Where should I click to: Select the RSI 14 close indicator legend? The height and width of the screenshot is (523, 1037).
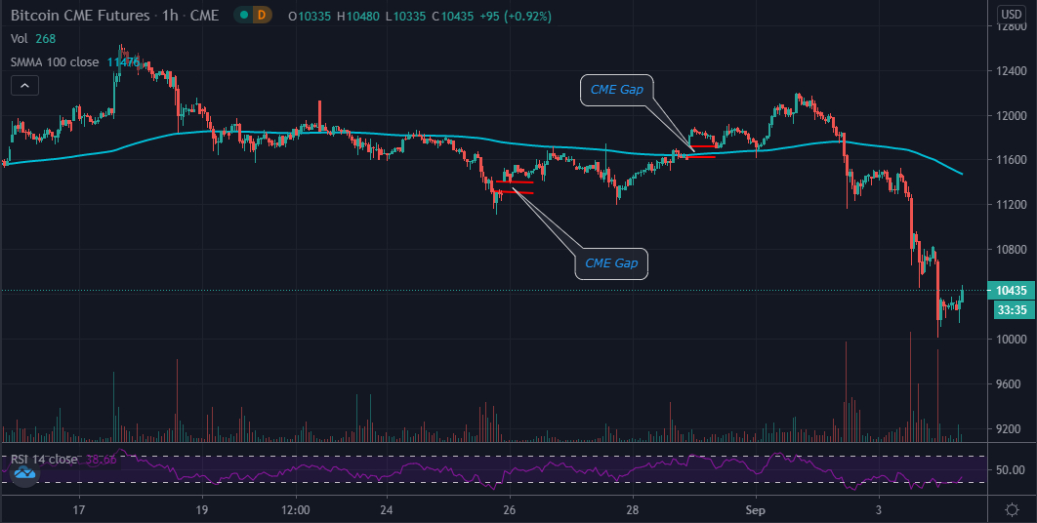click(x=63, y=459)
